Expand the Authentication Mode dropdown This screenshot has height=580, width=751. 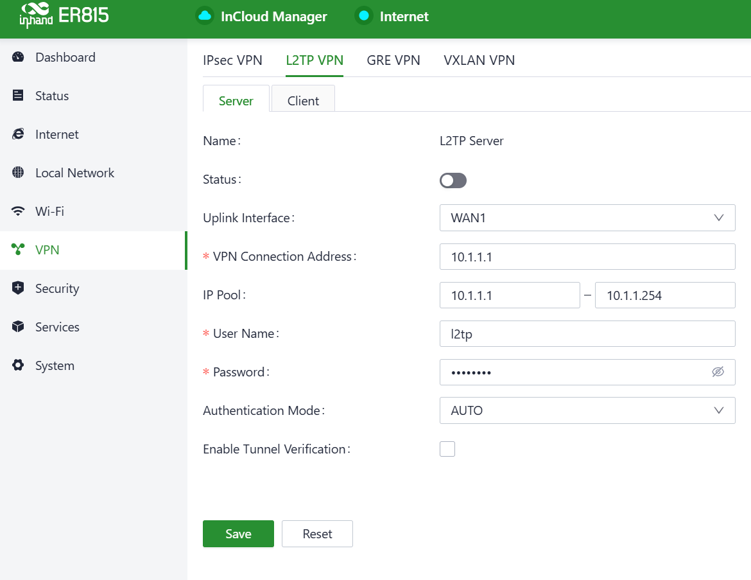coord(587,410)
